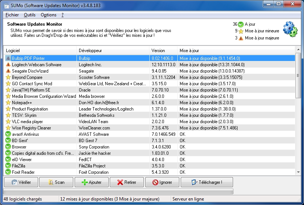Click the vertical scrollbar thumb

point(298,76)
